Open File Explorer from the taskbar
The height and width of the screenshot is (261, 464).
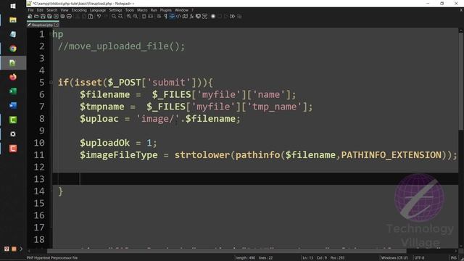pos(13,20)
